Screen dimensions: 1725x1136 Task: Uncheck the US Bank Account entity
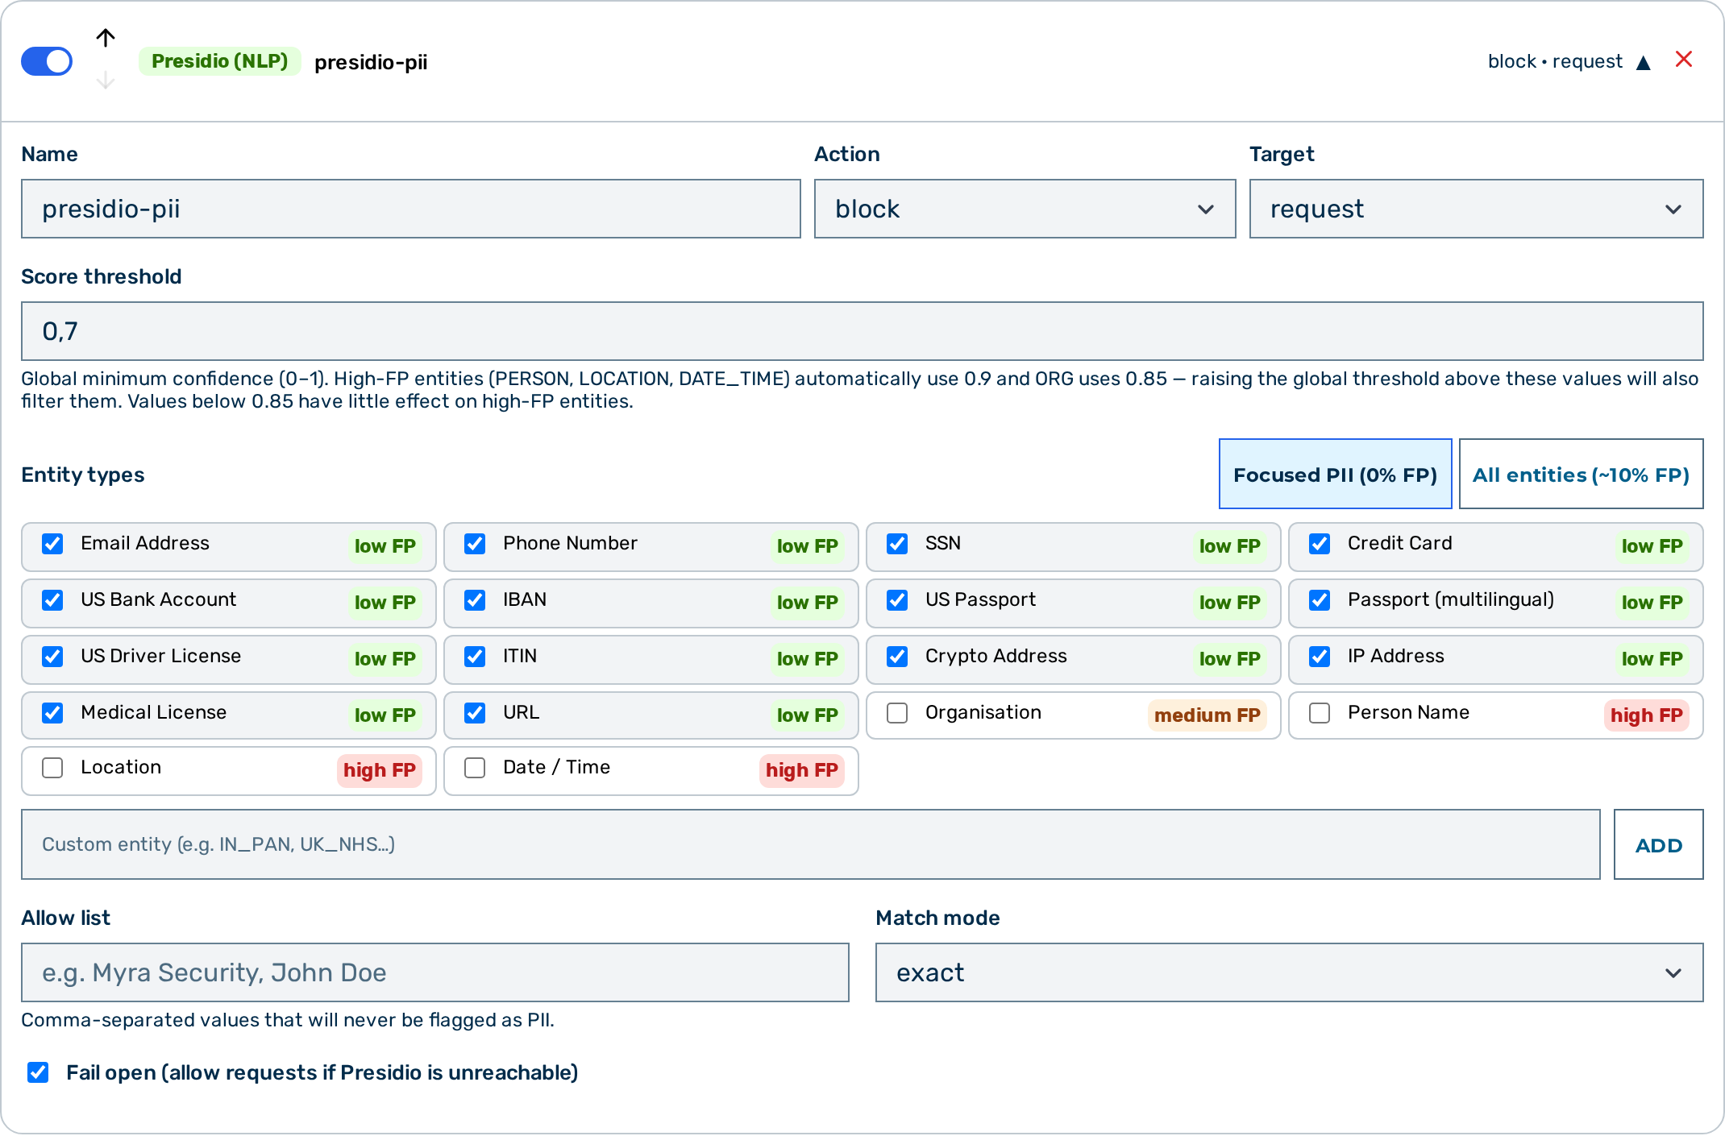click(52, 600)
